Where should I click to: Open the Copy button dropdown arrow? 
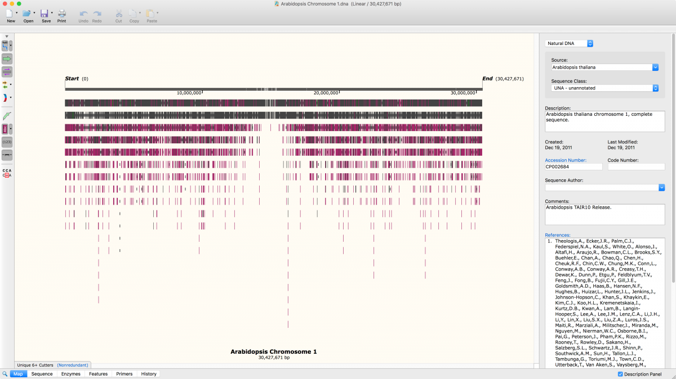[140, 13]
